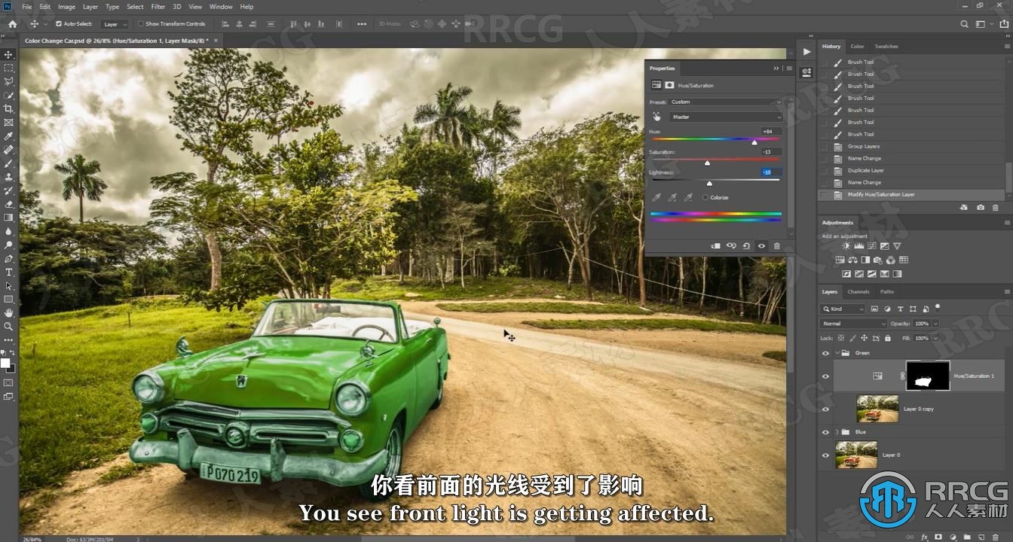Select the Pen tool
The height and width of the screenshot is (542, 1013).
coord(8,258)
